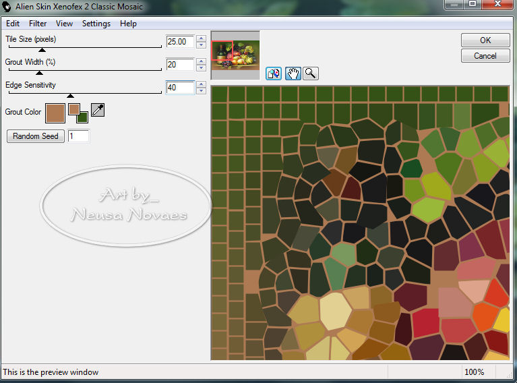
Task: Click the Edge Sensitivity value field
Action: click(x=180, y=88)
